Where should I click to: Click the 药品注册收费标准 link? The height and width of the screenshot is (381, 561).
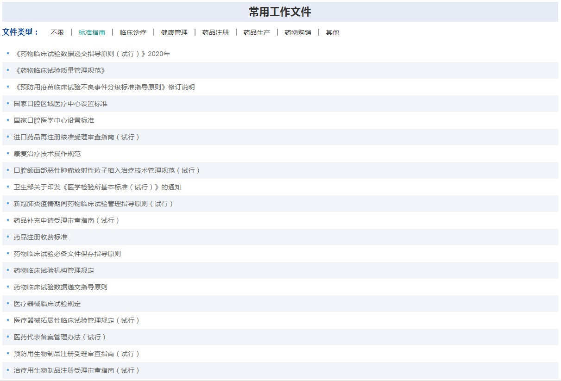coord(40,237)
